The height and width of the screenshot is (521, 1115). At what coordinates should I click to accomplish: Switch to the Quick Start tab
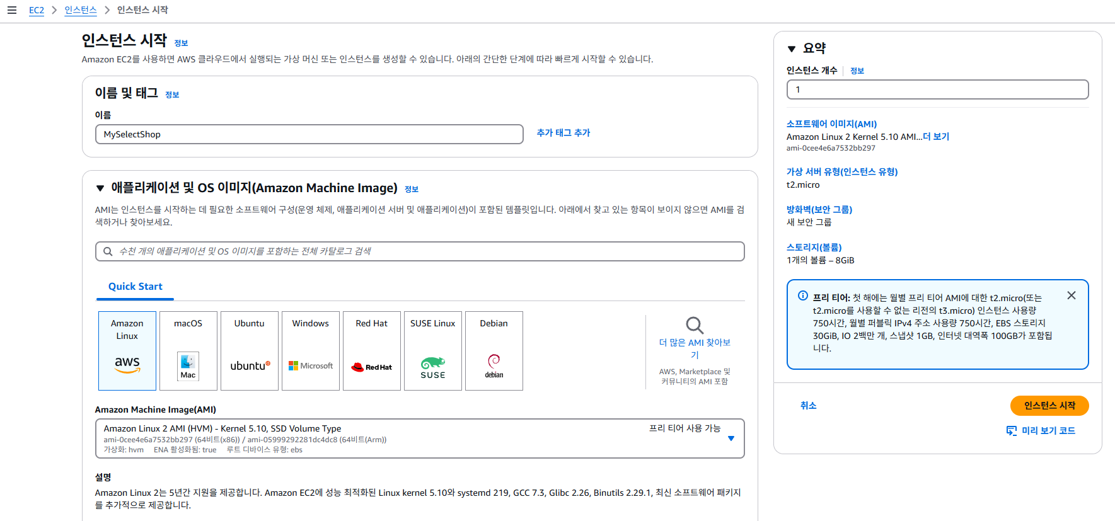(135, 287)
